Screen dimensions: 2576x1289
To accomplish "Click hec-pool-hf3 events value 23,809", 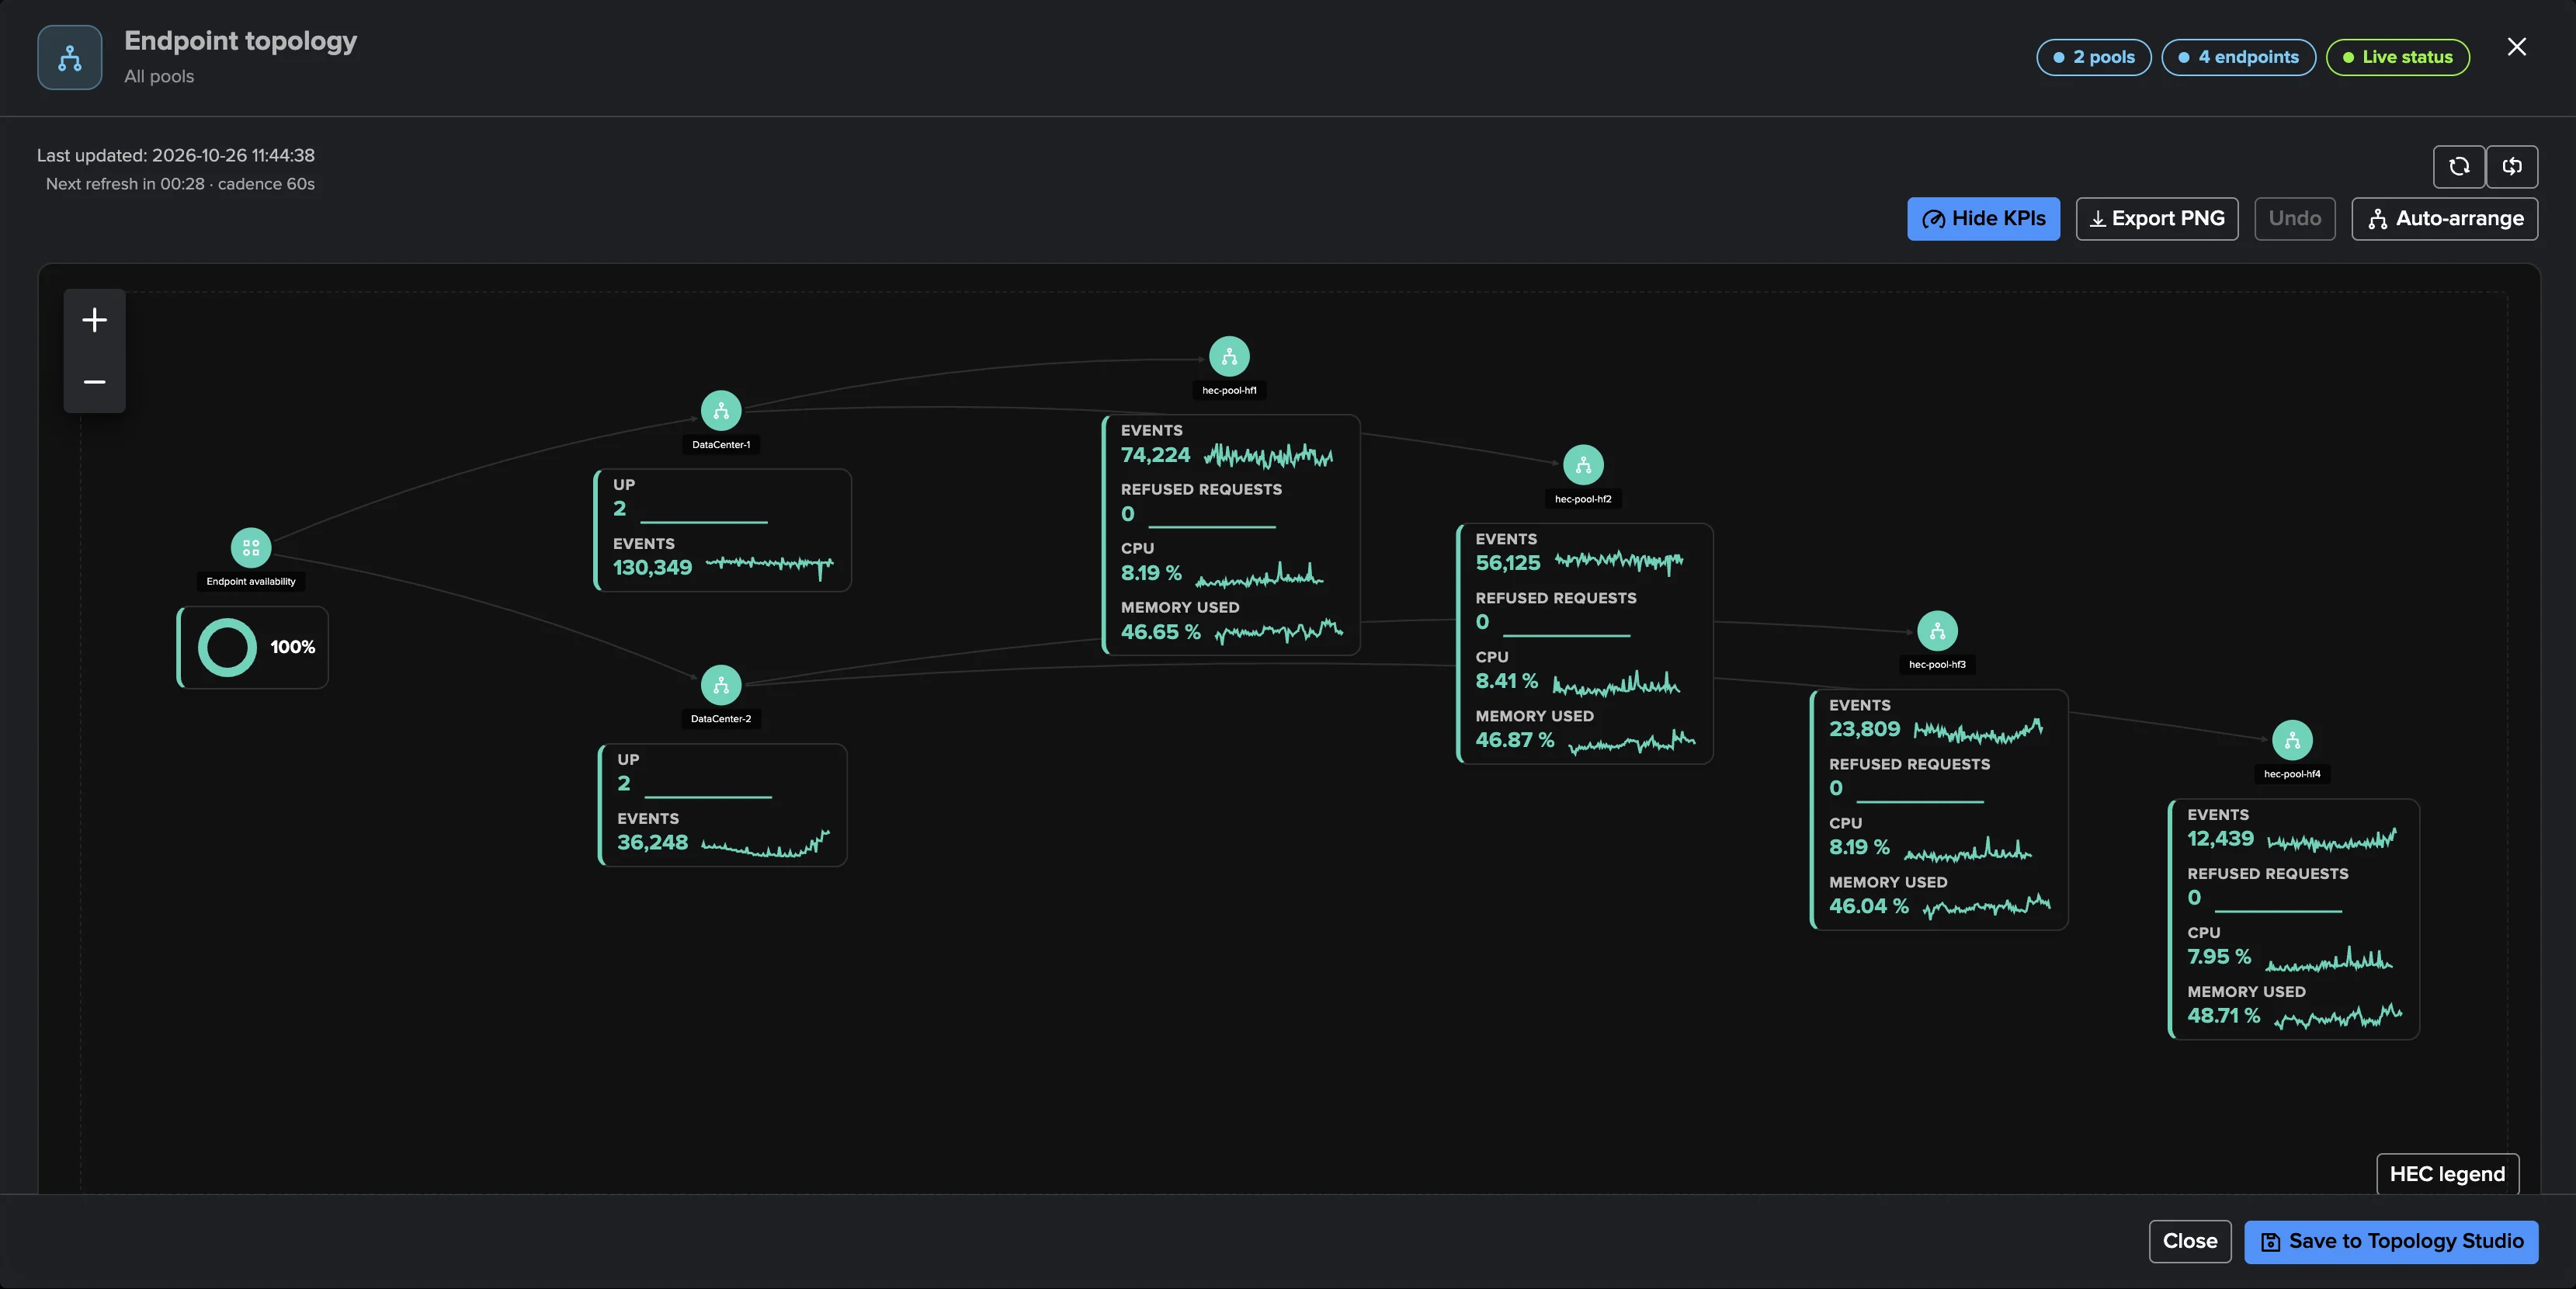I will click(1864, 729).
